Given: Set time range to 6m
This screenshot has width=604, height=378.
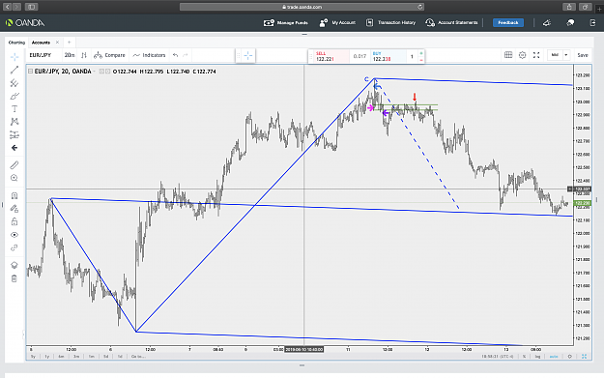Looking at the screenshot, I should click(61, 357).
